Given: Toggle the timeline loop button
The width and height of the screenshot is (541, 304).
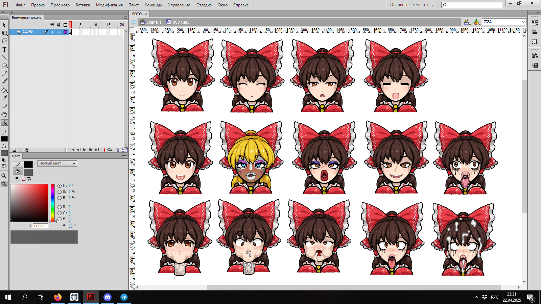Looking at the screenshot, I should click(x=110, y=150).
